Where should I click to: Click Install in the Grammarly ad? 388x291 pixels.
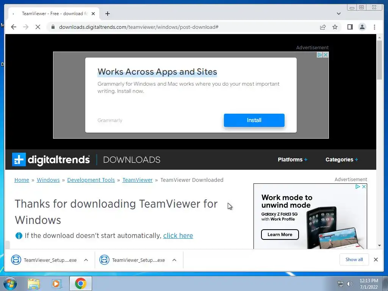254,120
